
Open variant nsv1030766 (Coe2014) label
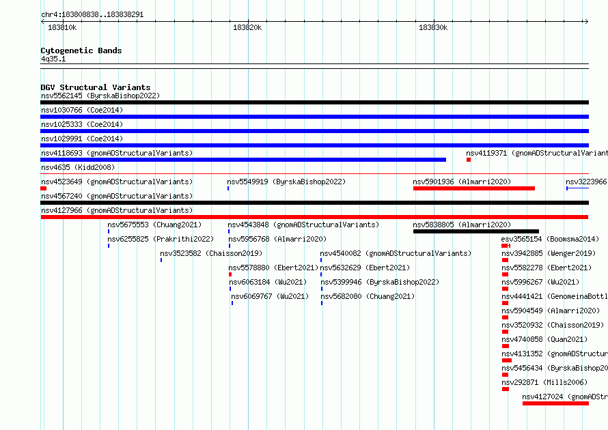point(82,110)
